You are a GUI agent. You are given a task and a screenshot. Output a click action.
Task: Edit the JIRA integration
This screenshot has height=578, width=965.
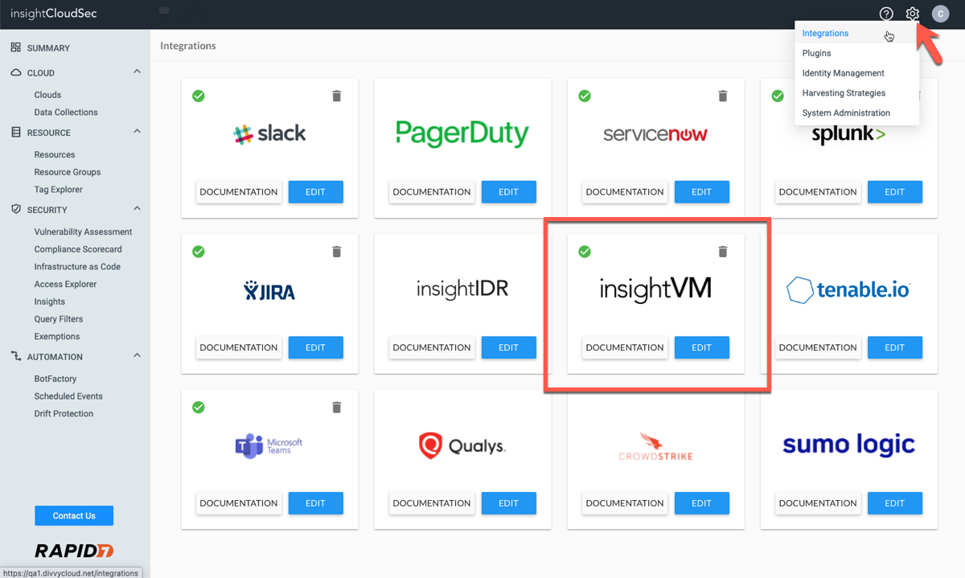click(315, 348)
